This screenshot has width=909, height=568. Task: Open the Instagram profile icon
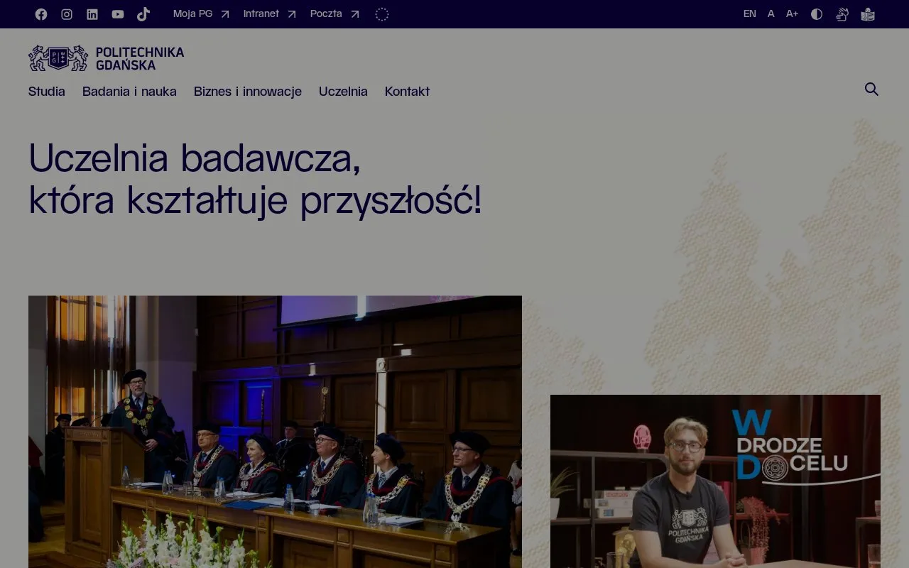click(x=67, y=14)
